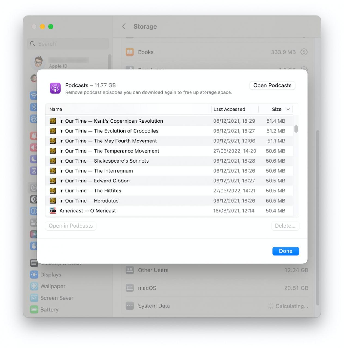Click the '18/03/2021, 12:14' date cell
This screenshot has height=348, width=344.
(x=234, y=211)
